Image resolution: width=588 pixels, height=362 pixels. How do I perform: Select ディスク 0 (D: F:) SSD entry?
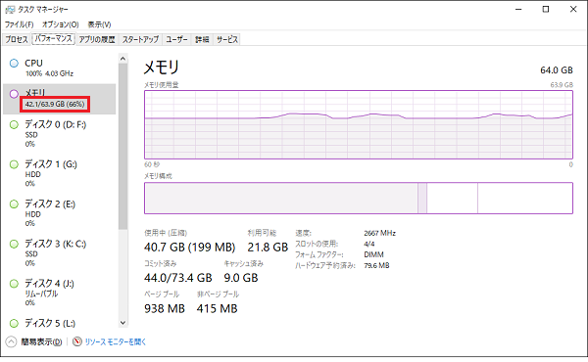click(59, 134)
